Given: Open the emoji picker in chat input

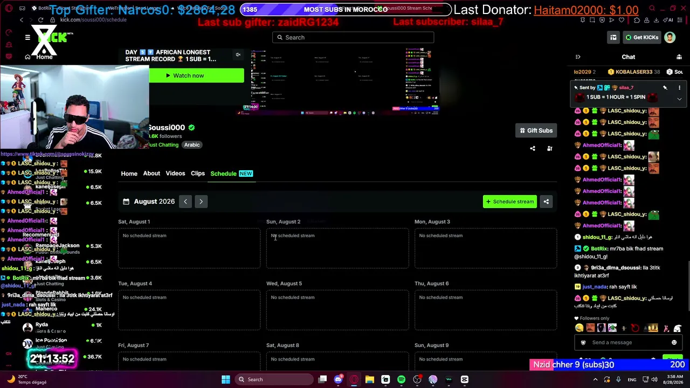Looking at the screenshot, I should coord(674,342).
